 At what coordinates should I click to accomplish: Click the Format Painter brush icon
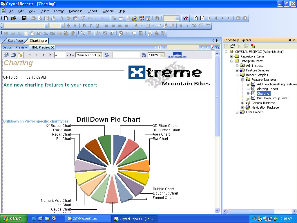82,18
